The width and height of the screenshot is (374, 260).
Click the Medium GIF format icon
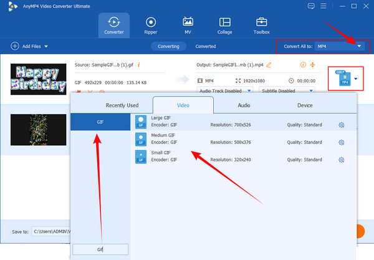click(141, 139)
